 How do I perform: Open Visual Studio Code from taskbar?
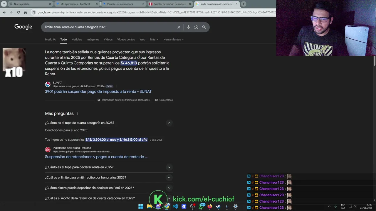[x=175, y=206]
